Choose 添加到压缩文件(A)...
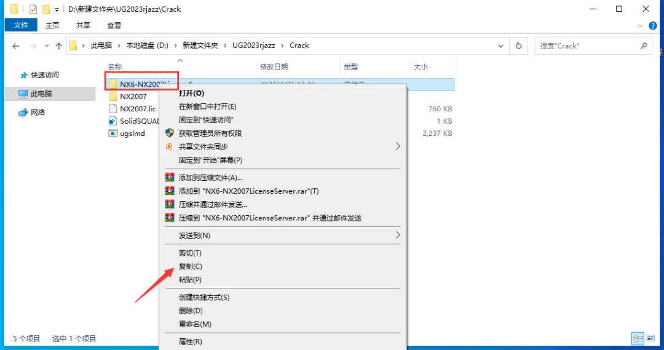This screenshot has height=350, width=664. click(x=282, y=178)
